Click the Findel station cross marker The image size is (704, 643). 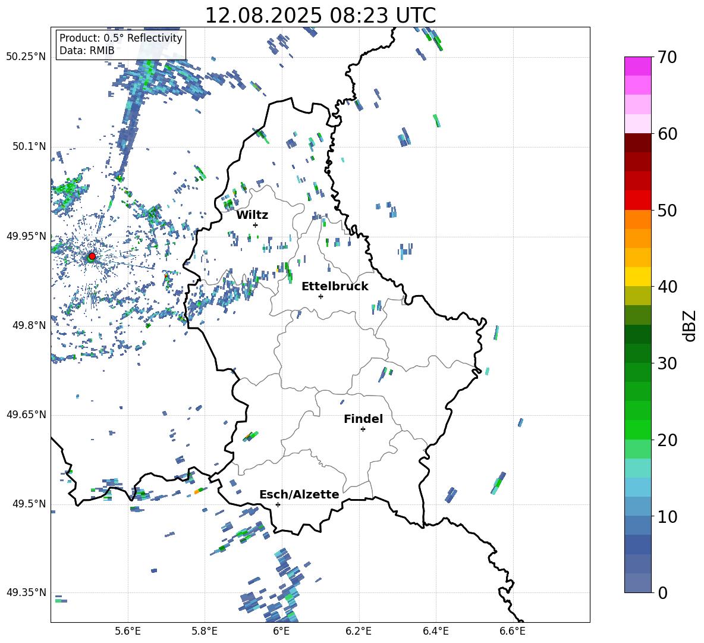(363, 429)
